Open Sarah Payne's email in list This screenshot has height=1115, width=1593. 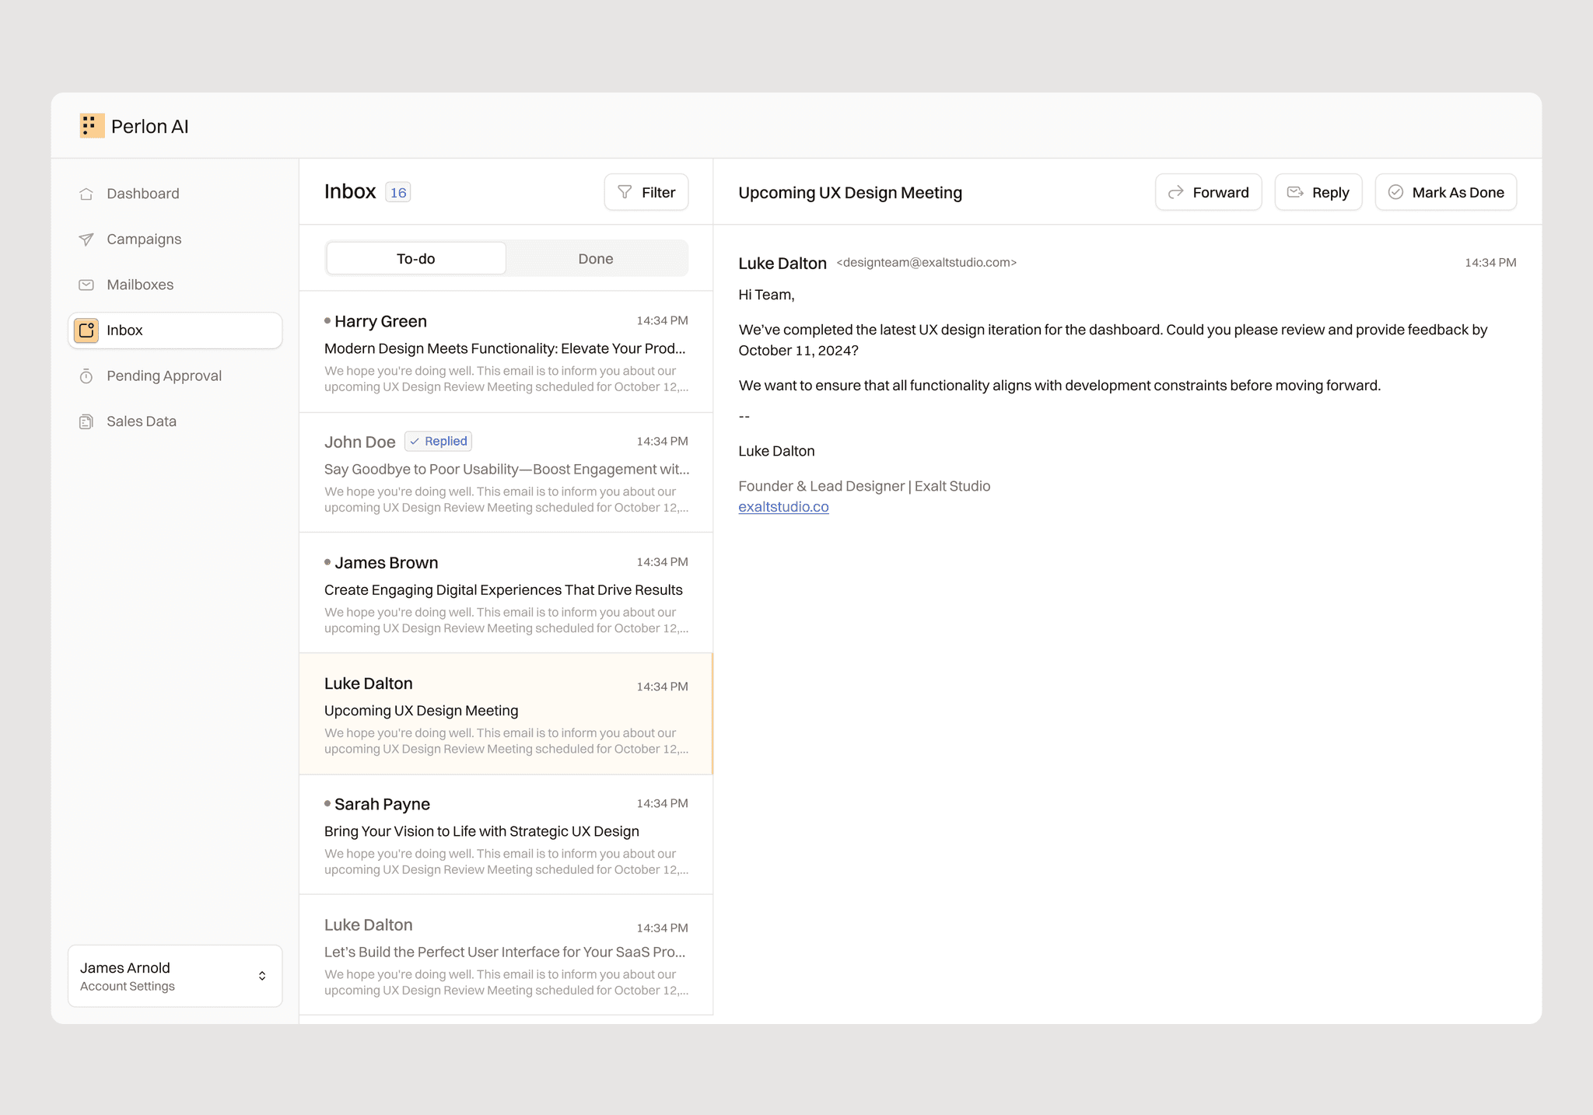coord(506,835)
